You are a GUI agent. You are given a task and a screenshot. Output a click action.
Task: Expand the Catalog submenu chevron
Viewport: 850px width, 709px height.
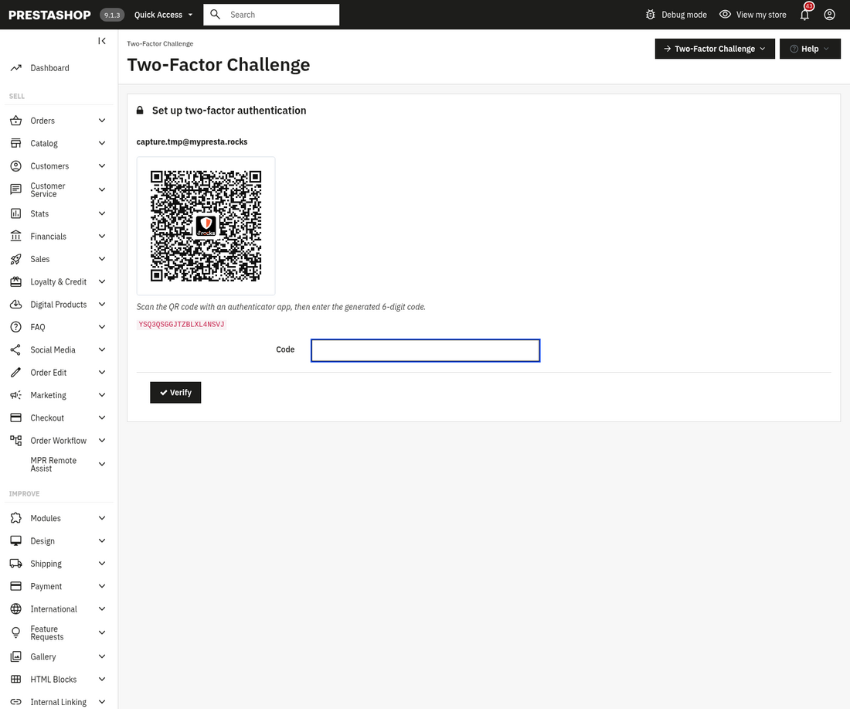pos(102,143)
